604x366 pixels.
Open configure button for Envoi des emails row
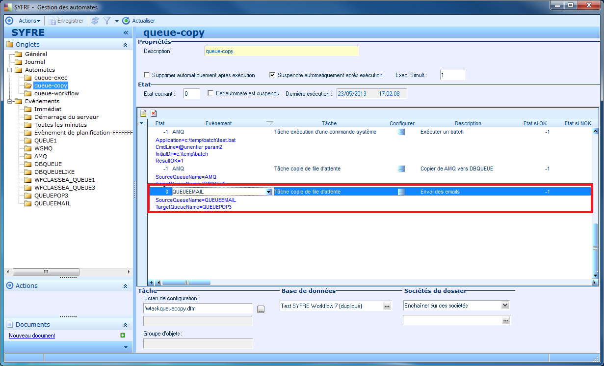click(x=401, y=192)
